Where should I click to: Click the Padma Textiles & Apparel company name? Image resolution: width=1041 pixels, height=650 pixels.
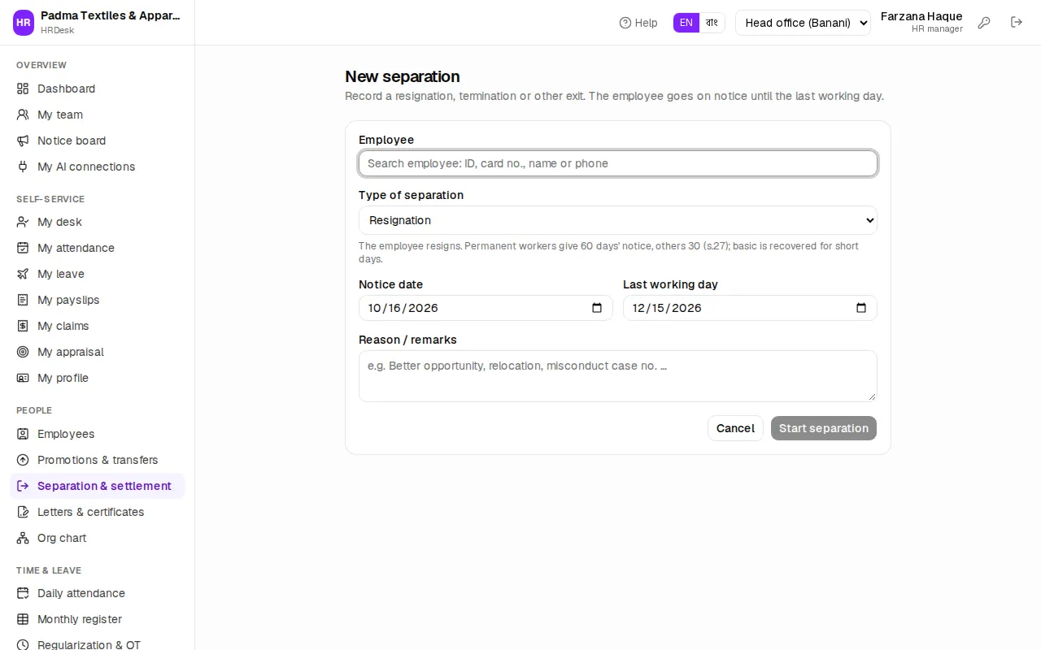tap(111, 15)
